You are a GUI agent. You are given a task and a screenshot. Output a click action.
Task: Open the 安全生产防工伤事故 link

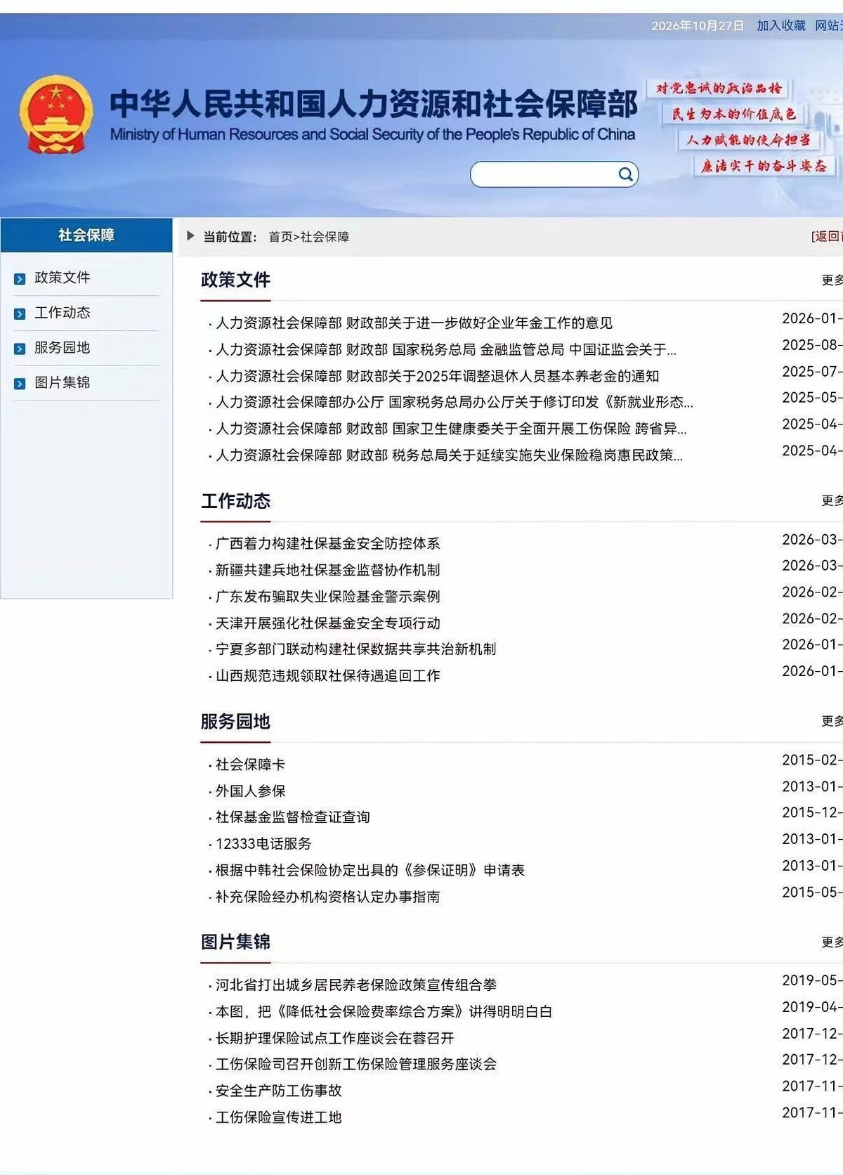(278, 1091)
